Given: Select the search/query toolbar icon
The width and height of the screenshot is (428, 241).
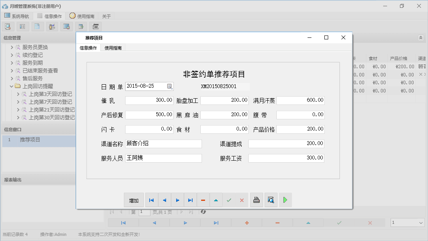Looking at the screenshot, I should 8,26.
